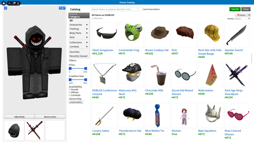Open the Sort by Relevance dropdown
Screen dimensions: 254x143
(242, 19)
